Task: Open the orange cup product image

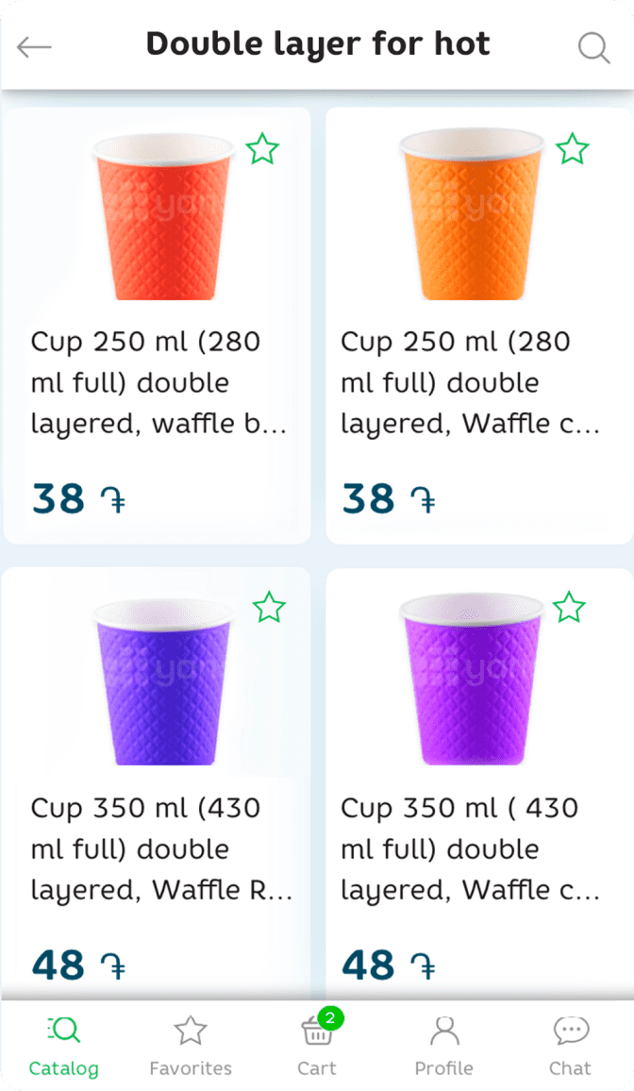Action: [472, 215]
